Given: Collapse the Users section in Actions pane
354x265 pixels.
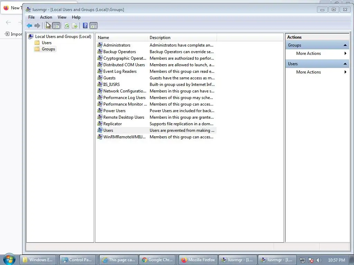Looking at the screenshot, I should coord(345,64).
